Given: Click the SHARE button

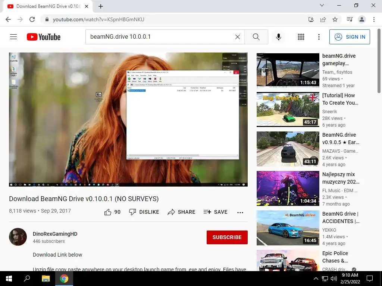Looking at the screenshot, I should click(x=182, y=212).
